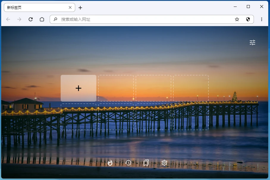Add a shortcut with the plus tile
The height and width of the screenshot is (180, 270).
78,88
